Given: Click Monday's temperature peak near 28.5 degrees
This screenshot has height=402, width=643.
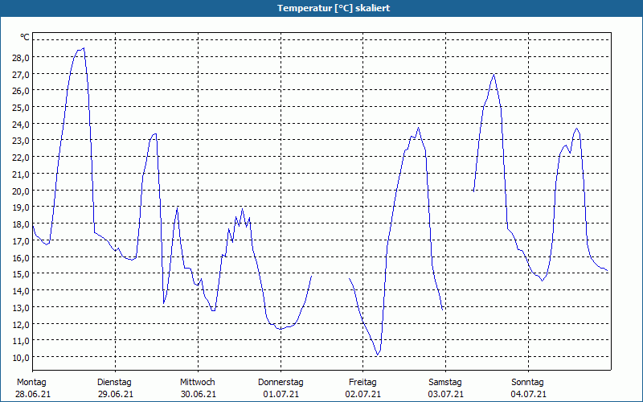Looking at the screenshot, I should pos(84,48).
